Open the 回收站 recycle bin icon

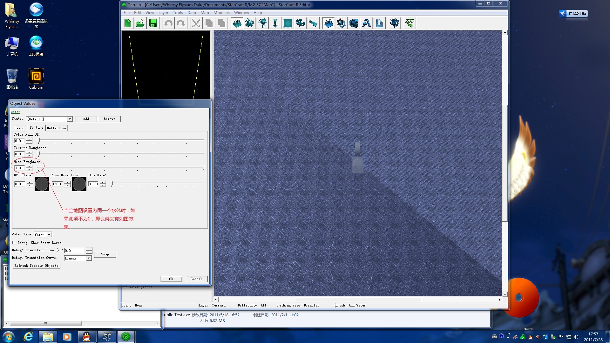12,79
